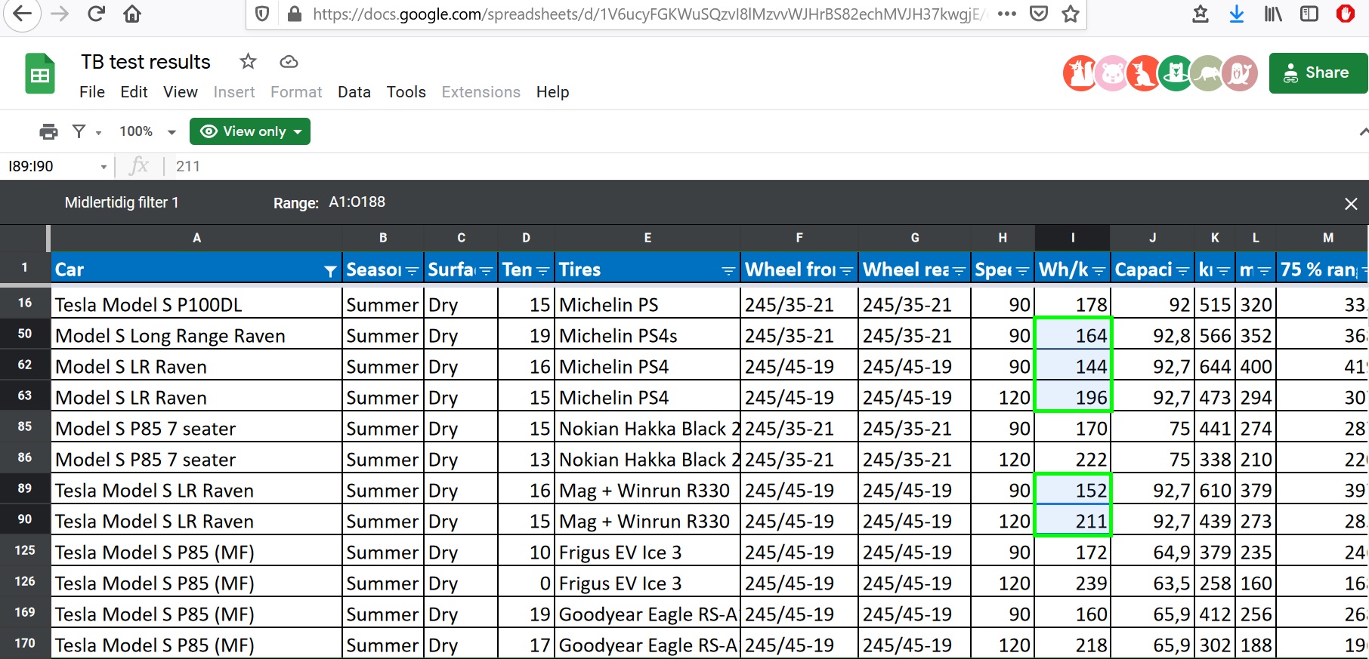The width and height of the screenshot is (1369, 659).
Task: Click the Share button
Action: pyautogui.click(x=1318, y=73)
